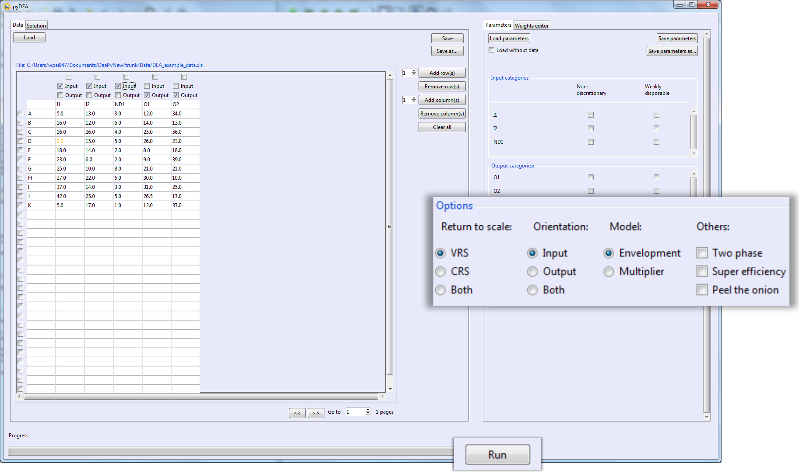The image size is (799, 474).
Task: Click Remove row(s) button
Action: [442, 87]
